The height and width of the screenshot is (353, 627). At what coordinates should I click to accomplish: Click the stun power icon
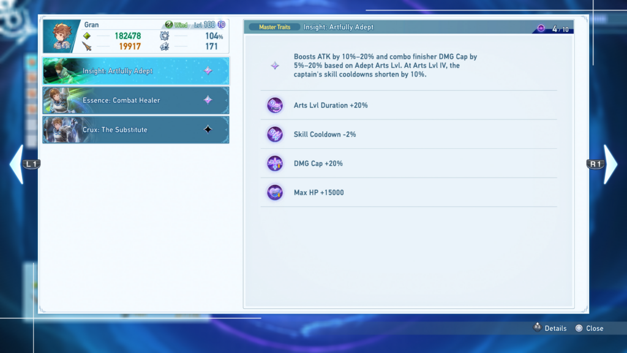pos(164,47)
